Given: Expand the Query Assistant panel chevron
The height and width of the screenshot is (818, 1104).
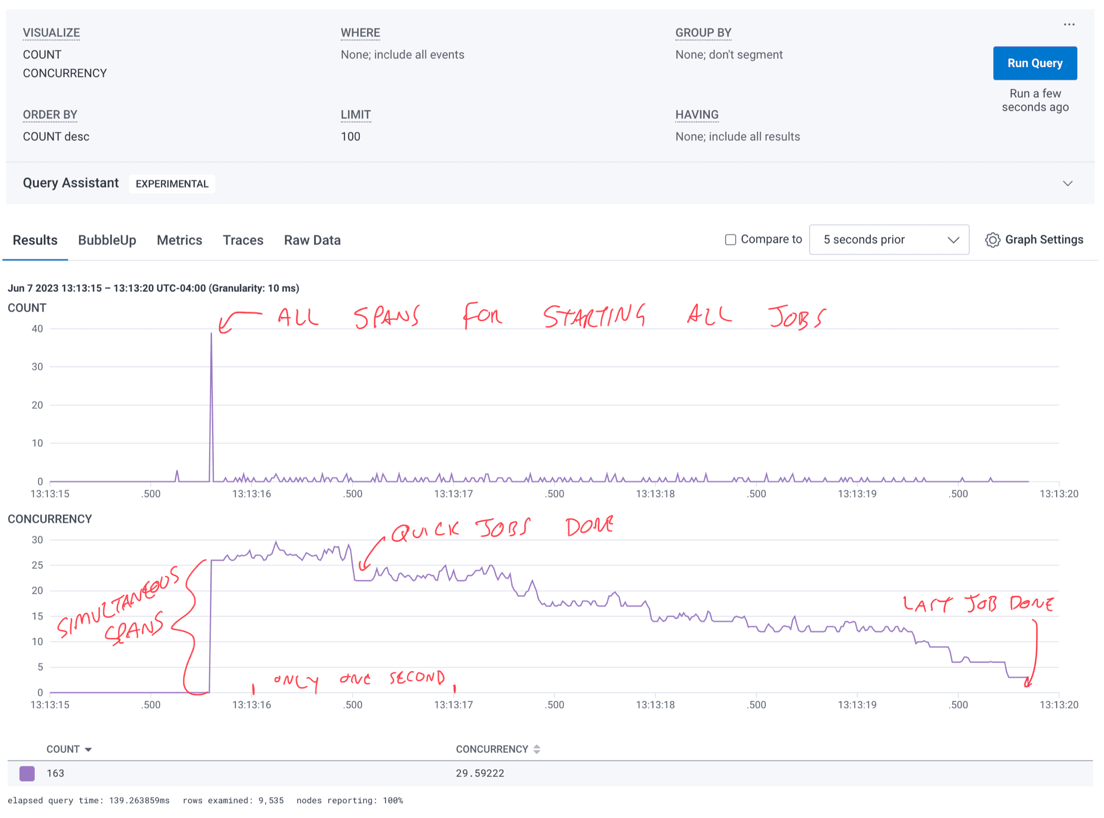Looking at the screenshot, I should point(1067,184).
